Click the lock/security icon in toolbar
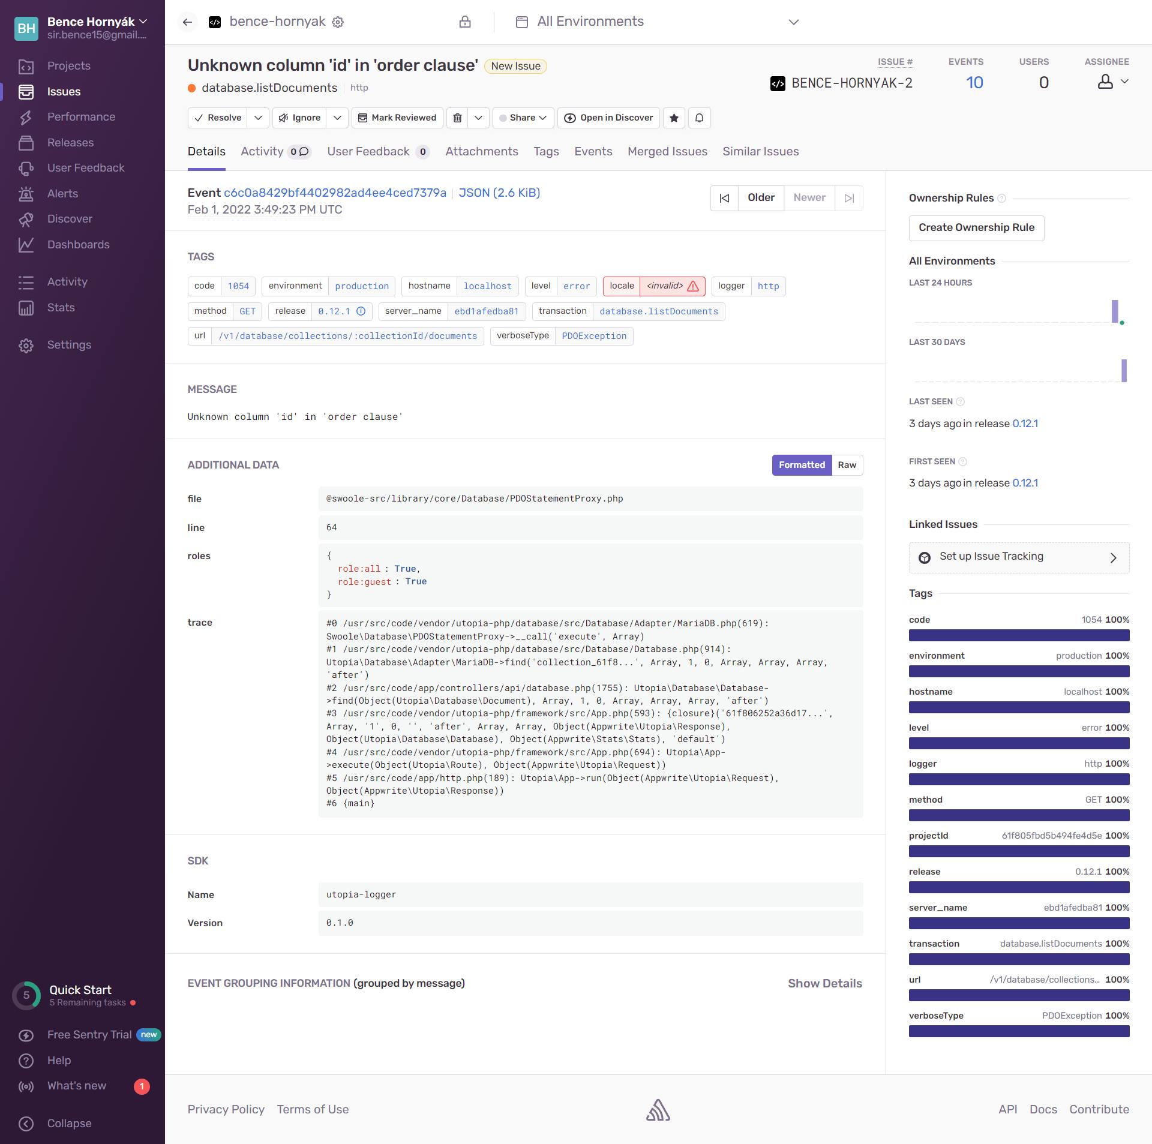The width and height of the screenshot is (1152, 1144). click(466, 22)
